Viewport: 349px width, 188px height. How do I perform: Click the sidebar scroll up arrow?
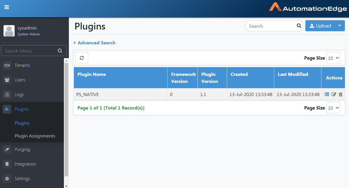[x=66, y=60]
